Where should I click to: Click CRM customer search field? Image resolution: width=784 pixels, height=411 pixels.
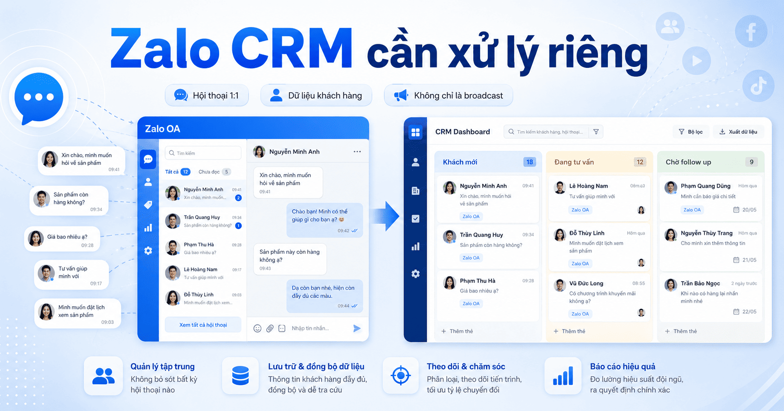(547, 132)
